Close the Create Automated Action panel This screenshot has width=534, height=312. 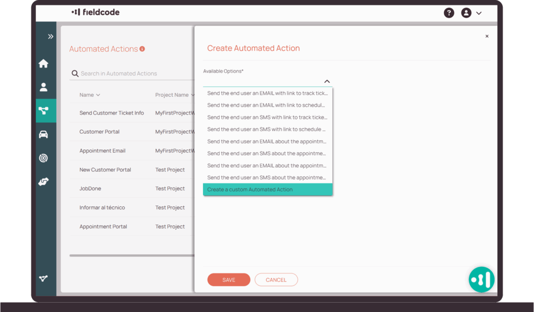[x=487, y=36]
